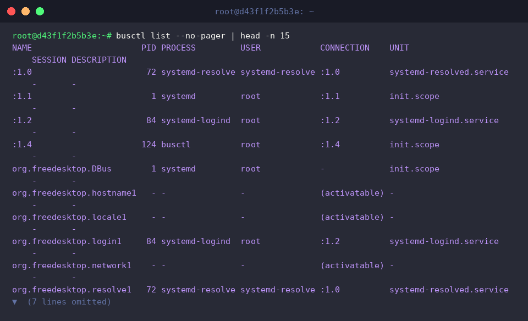Screen dimensions: 528x321
Task: Click org.freedesktop.locale1 entry name
Action: coord(69,217)
